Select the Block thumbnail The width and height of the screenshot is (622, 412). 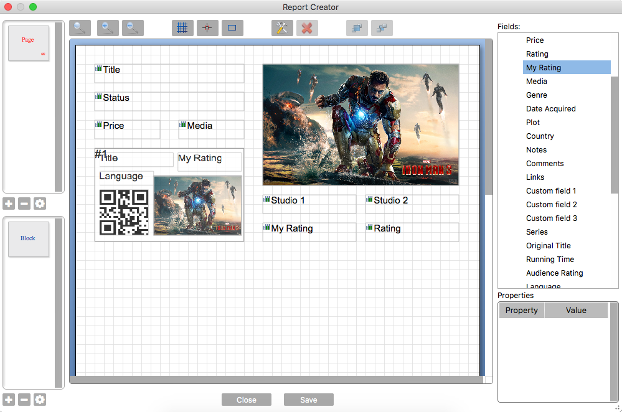coord(29,239)
